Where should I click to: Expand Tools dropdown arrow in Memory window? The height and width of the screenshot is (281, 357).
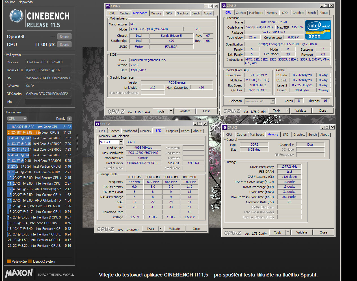point(288,233)
